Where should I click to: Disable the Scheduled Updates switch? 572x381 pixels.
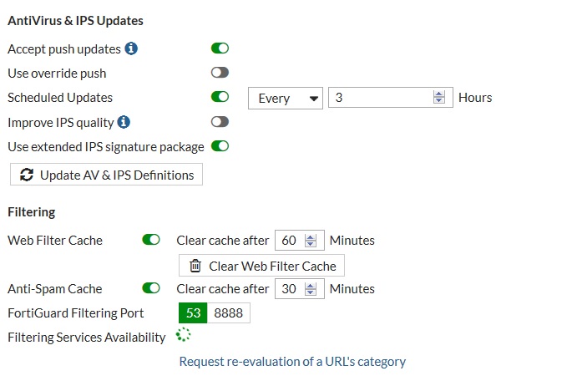(220, 97)
